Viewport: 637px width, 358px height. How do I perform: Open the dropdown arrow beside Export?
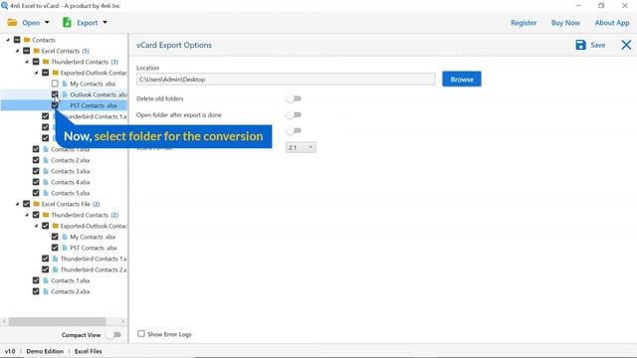pyautogui.click(x=105, y=23)
